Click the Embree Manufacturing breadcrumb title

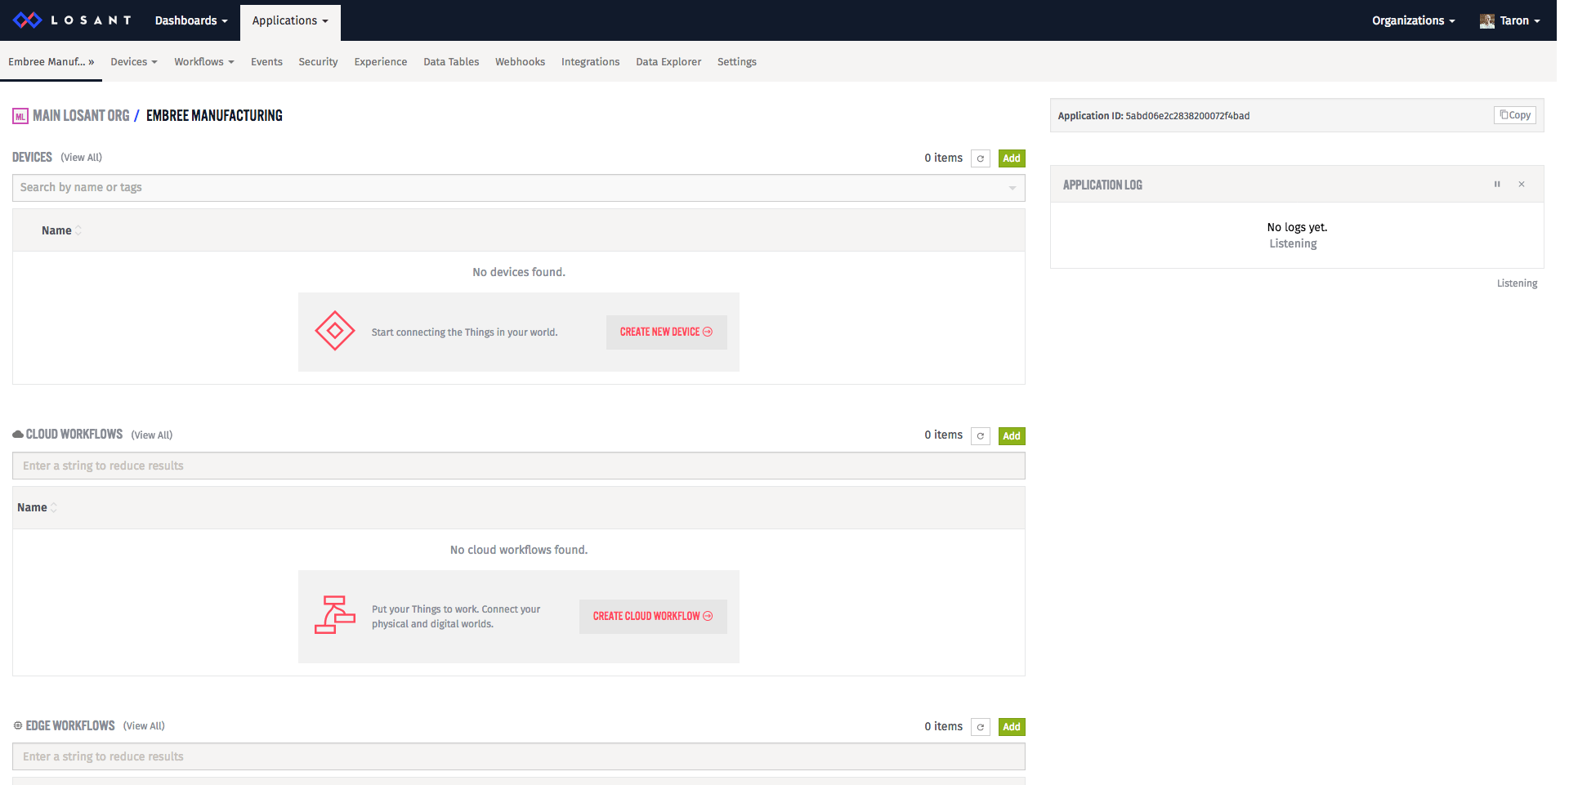(x=214, y=116)
